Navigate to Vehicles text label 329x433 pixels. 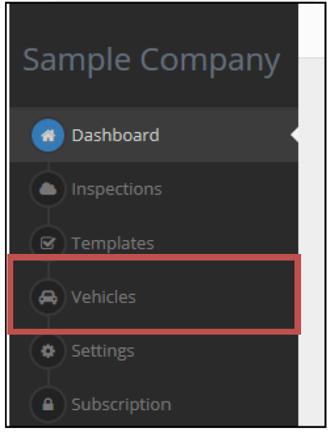[x=104, y=297]
